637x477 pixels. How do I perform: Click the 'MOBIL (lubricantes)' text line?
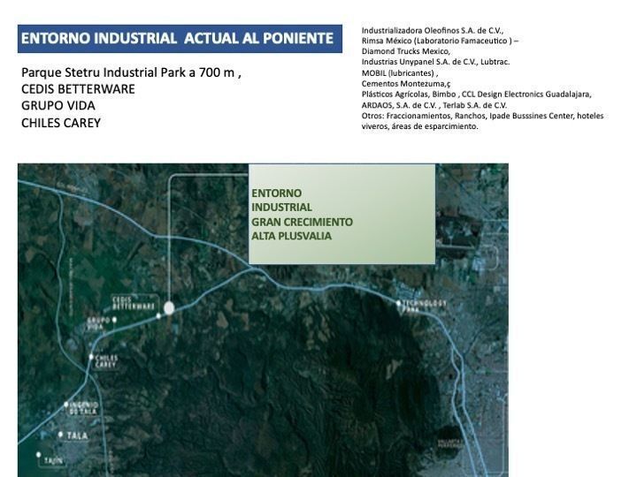(399, 72)
